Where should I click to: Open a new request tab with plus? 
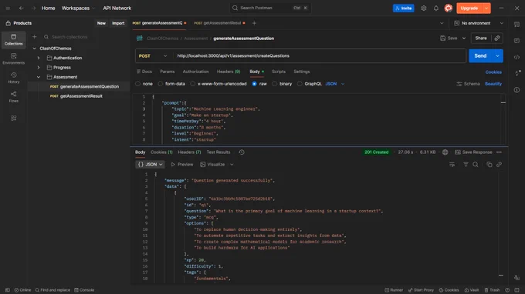[254, 23]
